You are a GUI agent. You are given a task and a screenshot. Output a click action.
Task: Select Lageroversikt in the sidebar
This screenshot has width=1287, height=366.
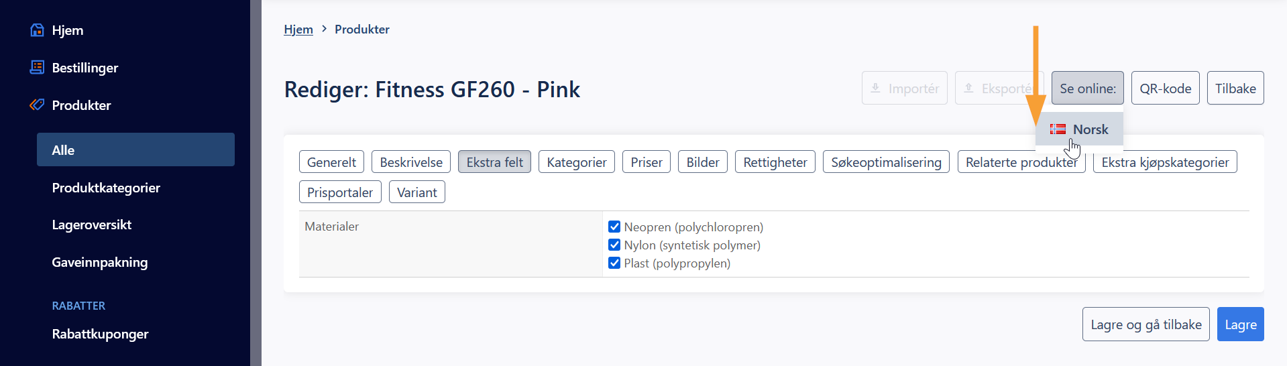click(x=92, y=225)
